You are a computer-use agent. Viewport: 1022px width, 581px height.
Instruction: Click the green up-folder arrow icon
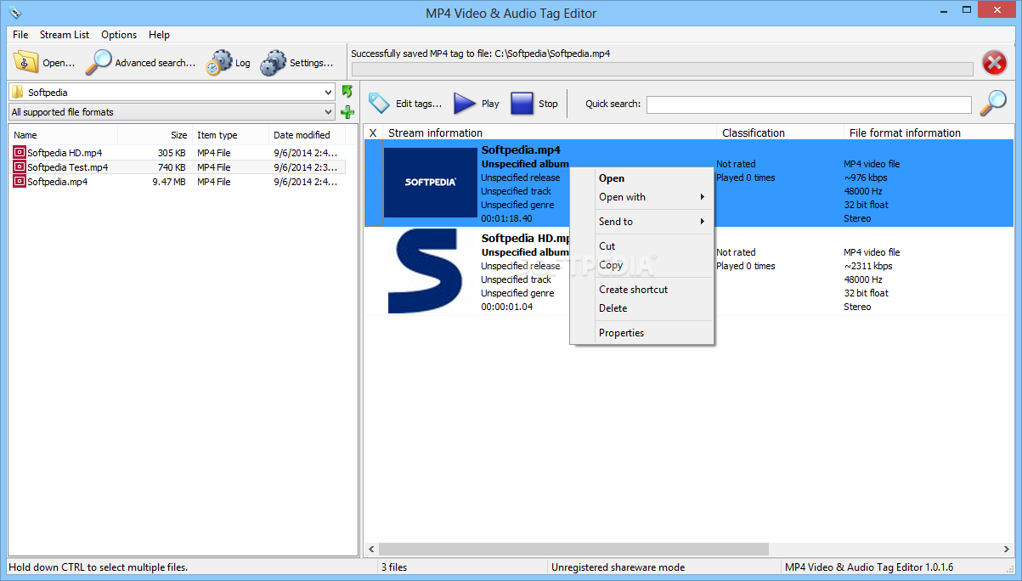coord(347,91)
